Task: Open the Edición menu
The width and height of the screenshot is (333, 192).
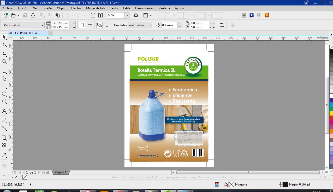Action: pyautogui.click(x=23, y=8)
